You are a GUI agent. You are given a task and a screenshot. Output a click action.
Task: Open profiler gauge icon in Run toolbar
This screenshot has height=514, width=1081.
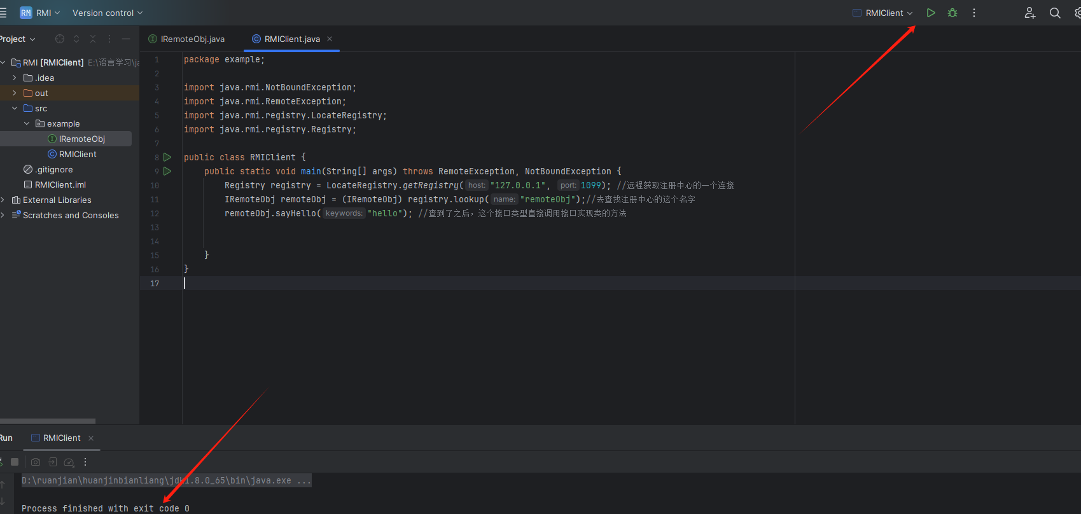pyautogui.click(x=69, y=462)
